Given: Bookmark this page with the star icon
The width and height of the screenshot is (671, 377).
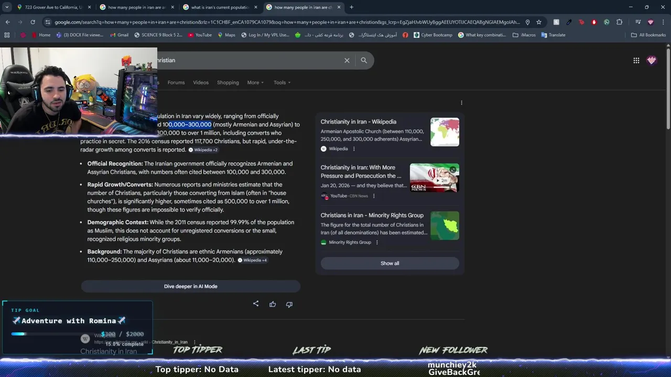Looking at the screenshot, I should tap(538, 22).
